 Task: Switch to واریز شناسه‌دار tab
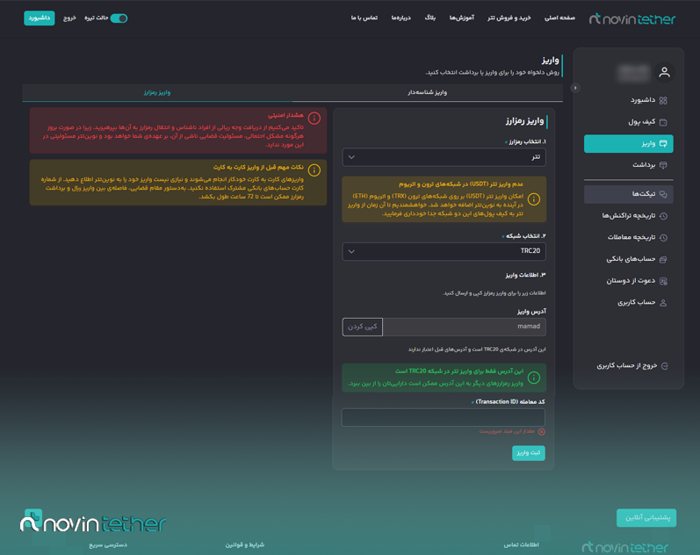pos(427,92)
